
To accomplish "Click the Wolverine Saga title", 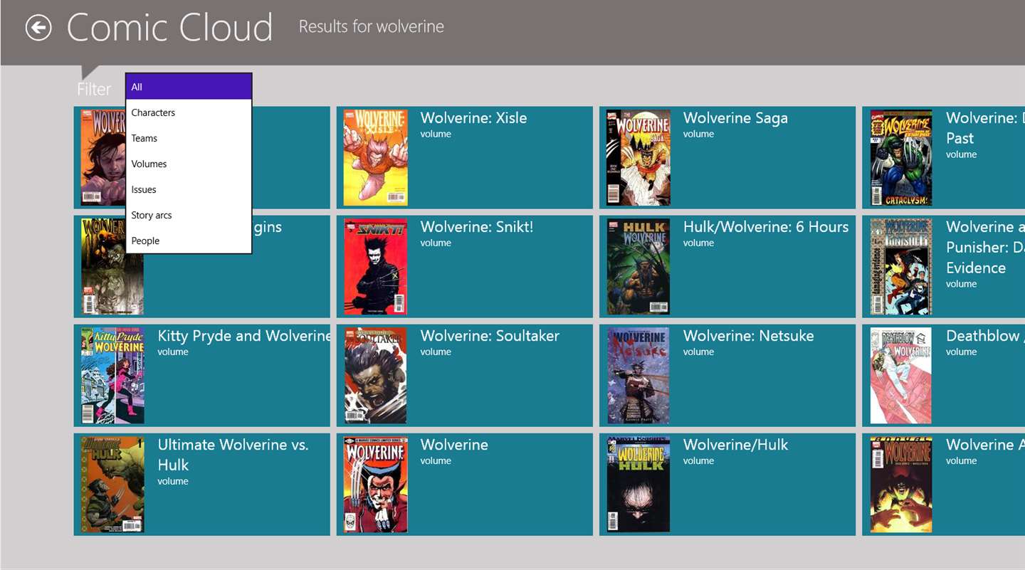I will [x=735, y=118].
